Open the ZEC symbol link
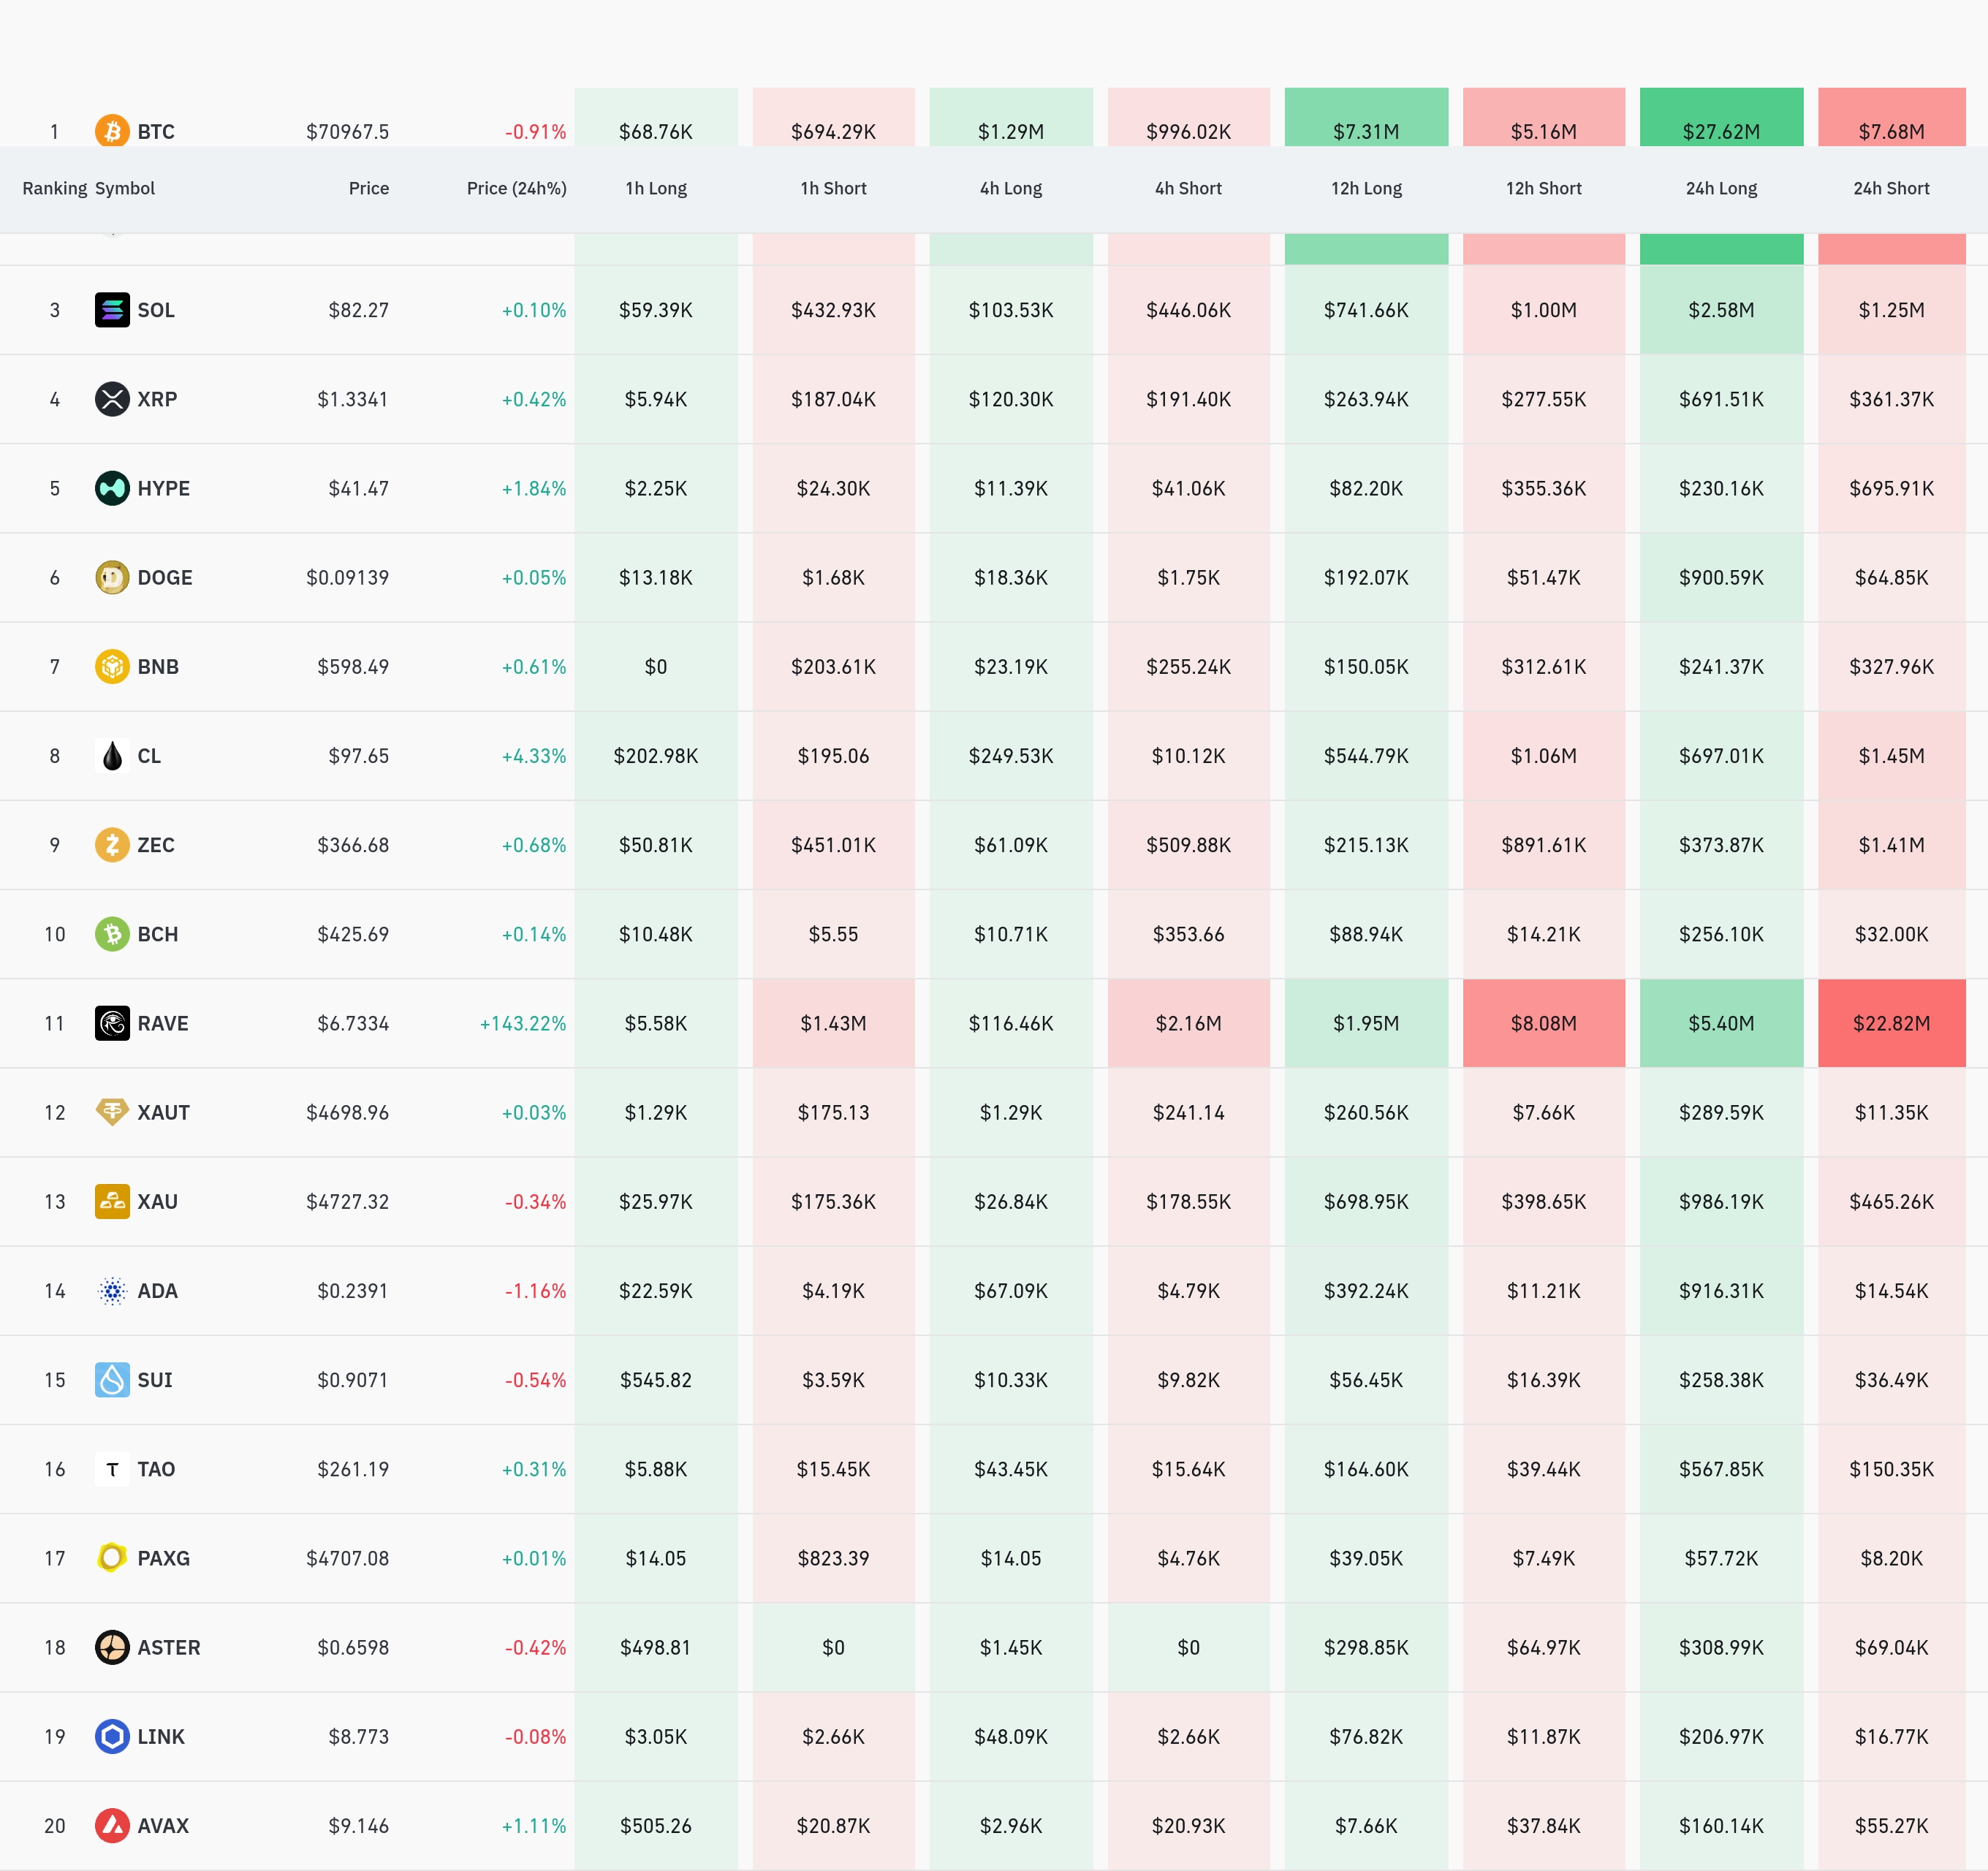 pos(156,845)
